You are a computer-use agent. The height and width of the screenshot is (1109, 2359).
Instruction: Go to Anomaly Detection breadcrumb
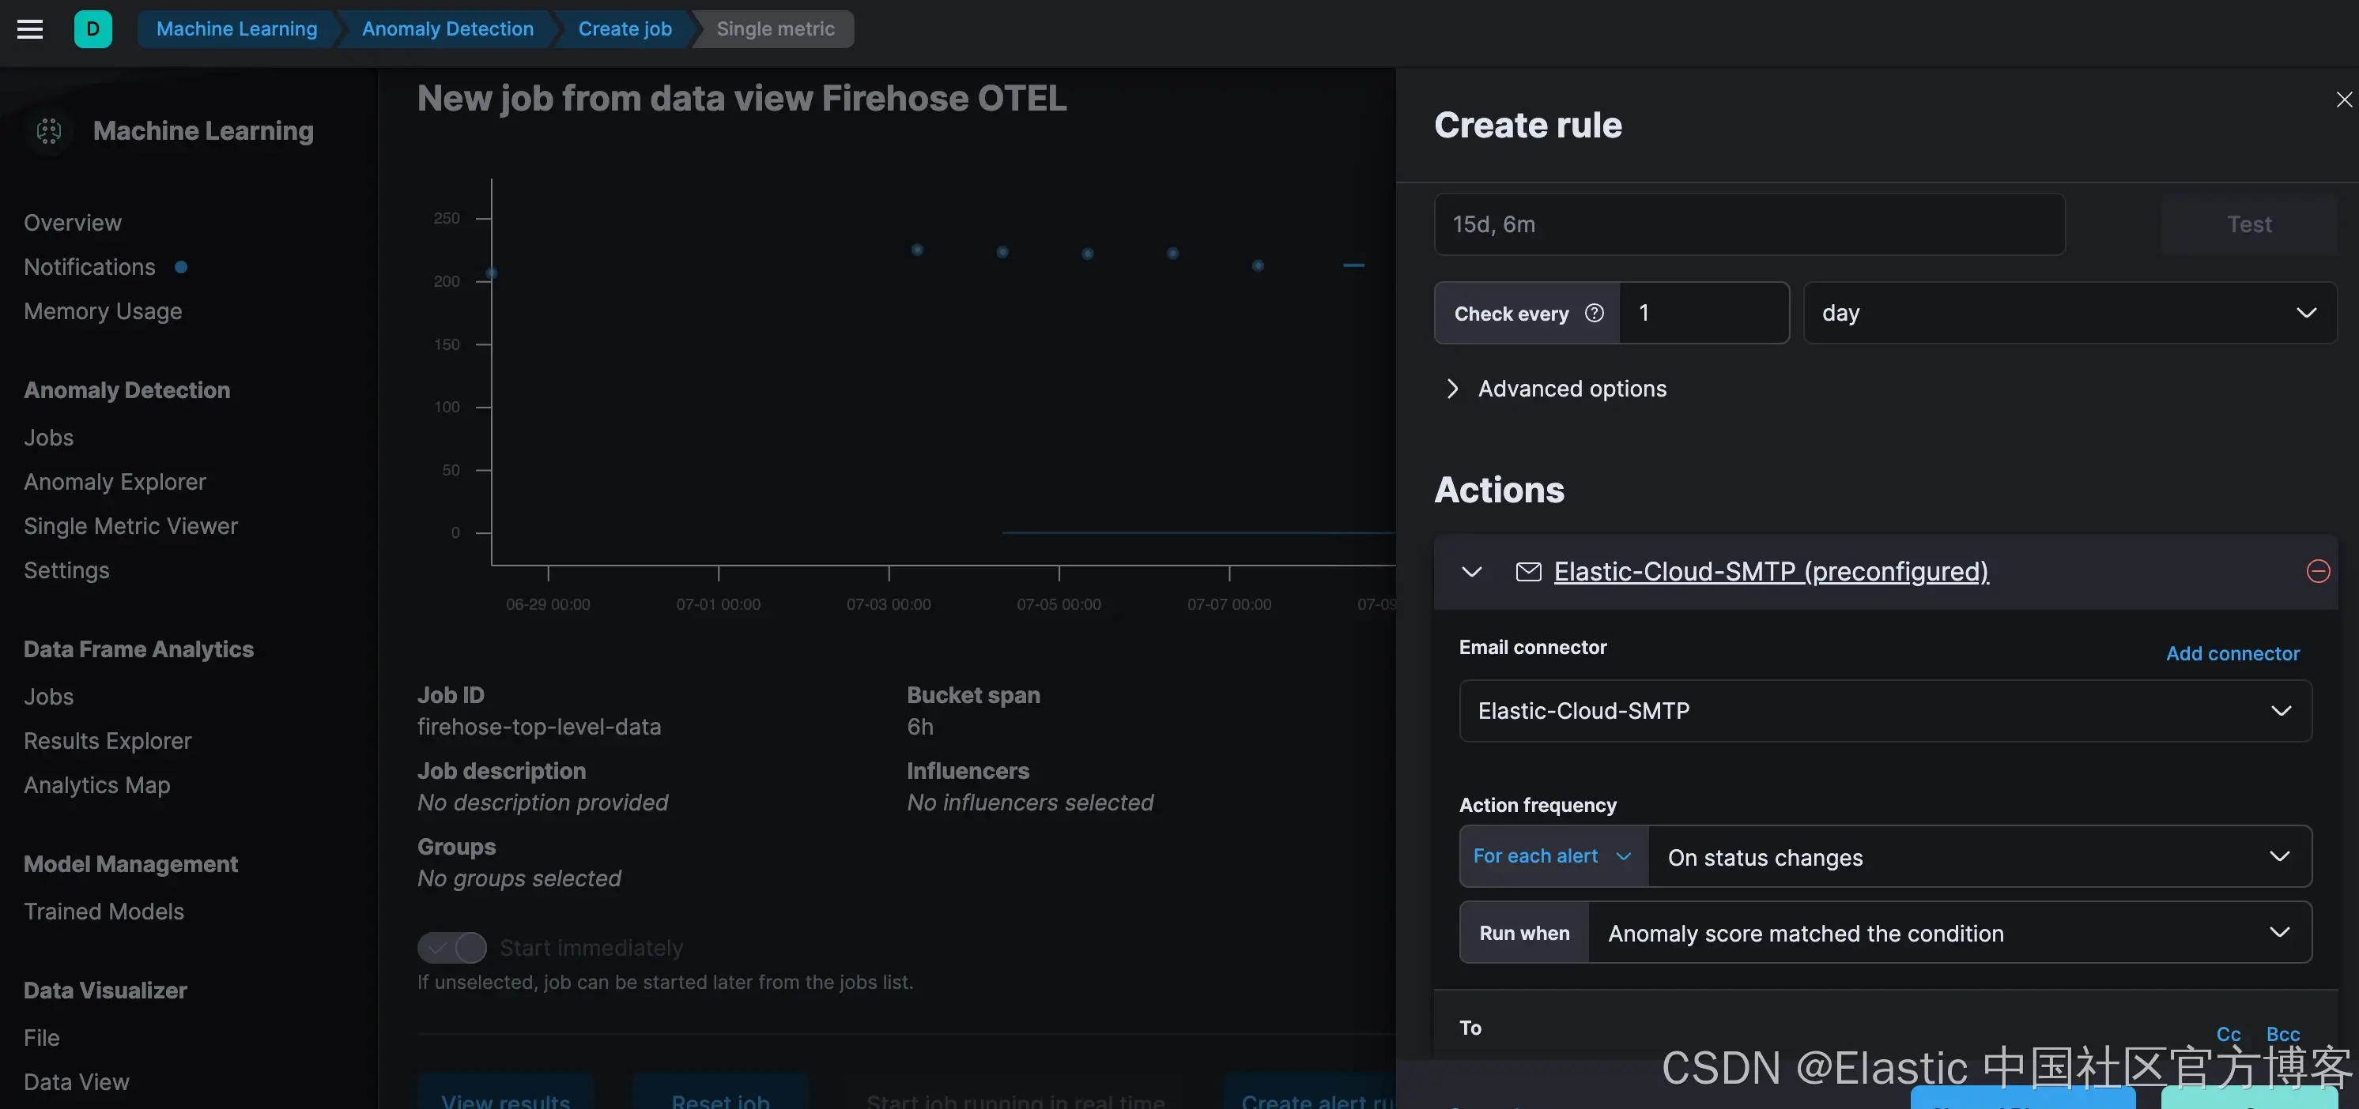tap(447, 29)
